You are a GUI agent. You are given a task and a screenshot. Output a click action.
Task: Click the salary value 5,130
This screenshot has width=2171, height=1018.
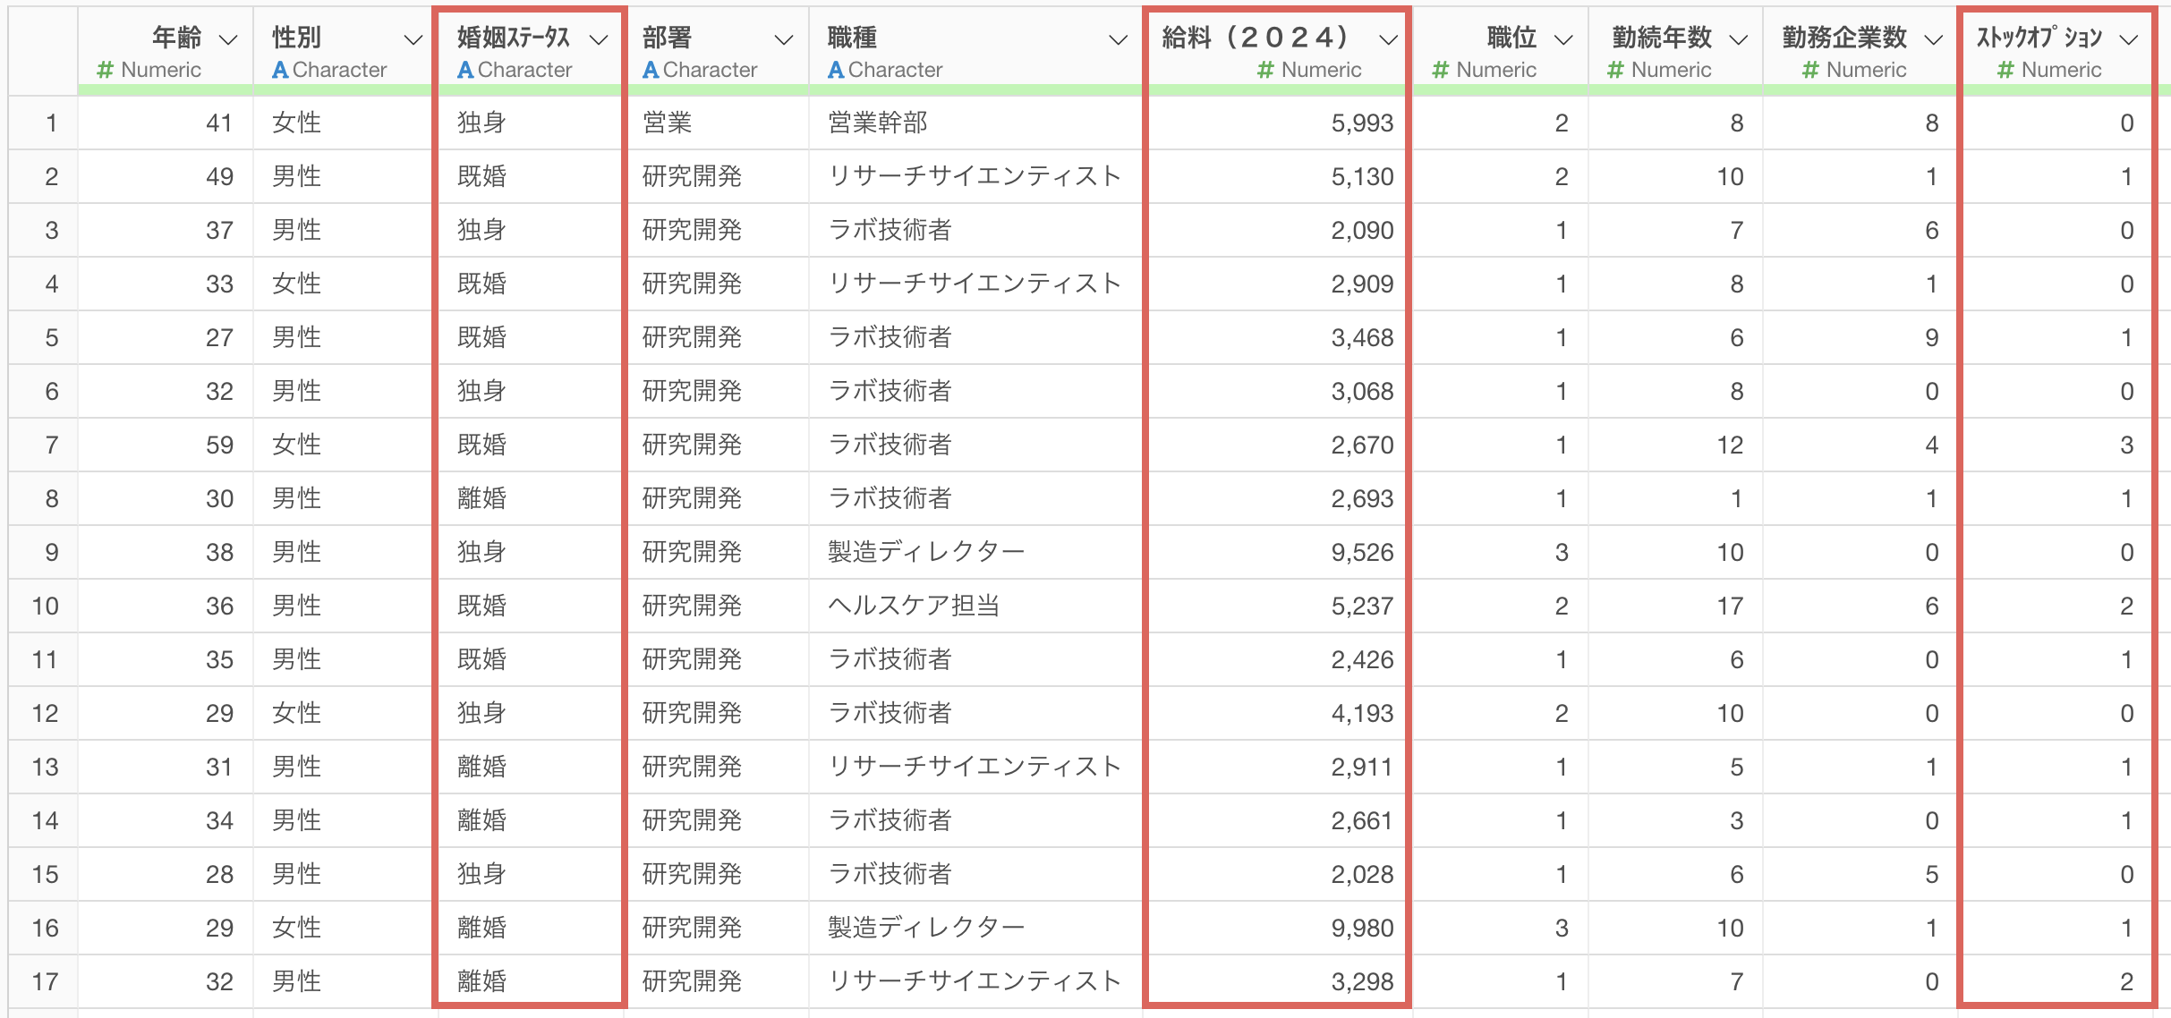[1361, 177]
